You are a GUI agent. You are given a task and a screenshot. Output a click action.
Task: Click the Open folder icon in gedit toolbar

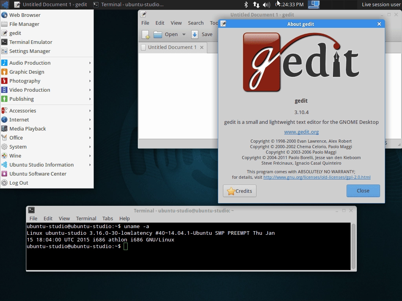[158, 34]
